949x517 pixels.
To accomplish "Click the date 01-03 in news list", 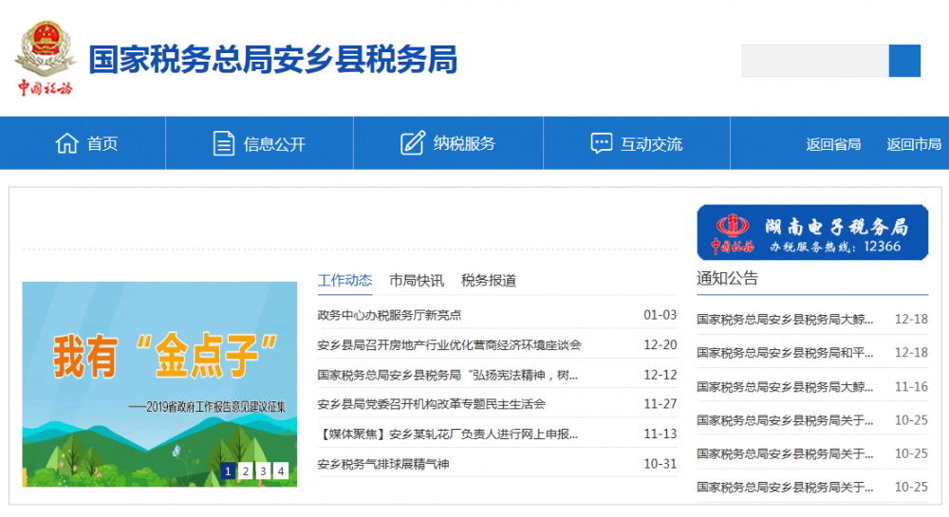I will tap(660, 315).
